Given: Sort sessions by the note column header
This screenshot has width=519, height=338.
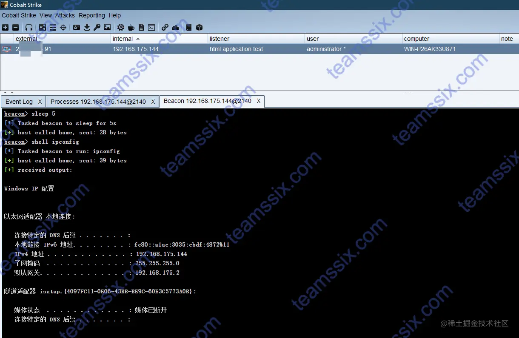Looking at the screenshot, I should (x=509, y=39).
